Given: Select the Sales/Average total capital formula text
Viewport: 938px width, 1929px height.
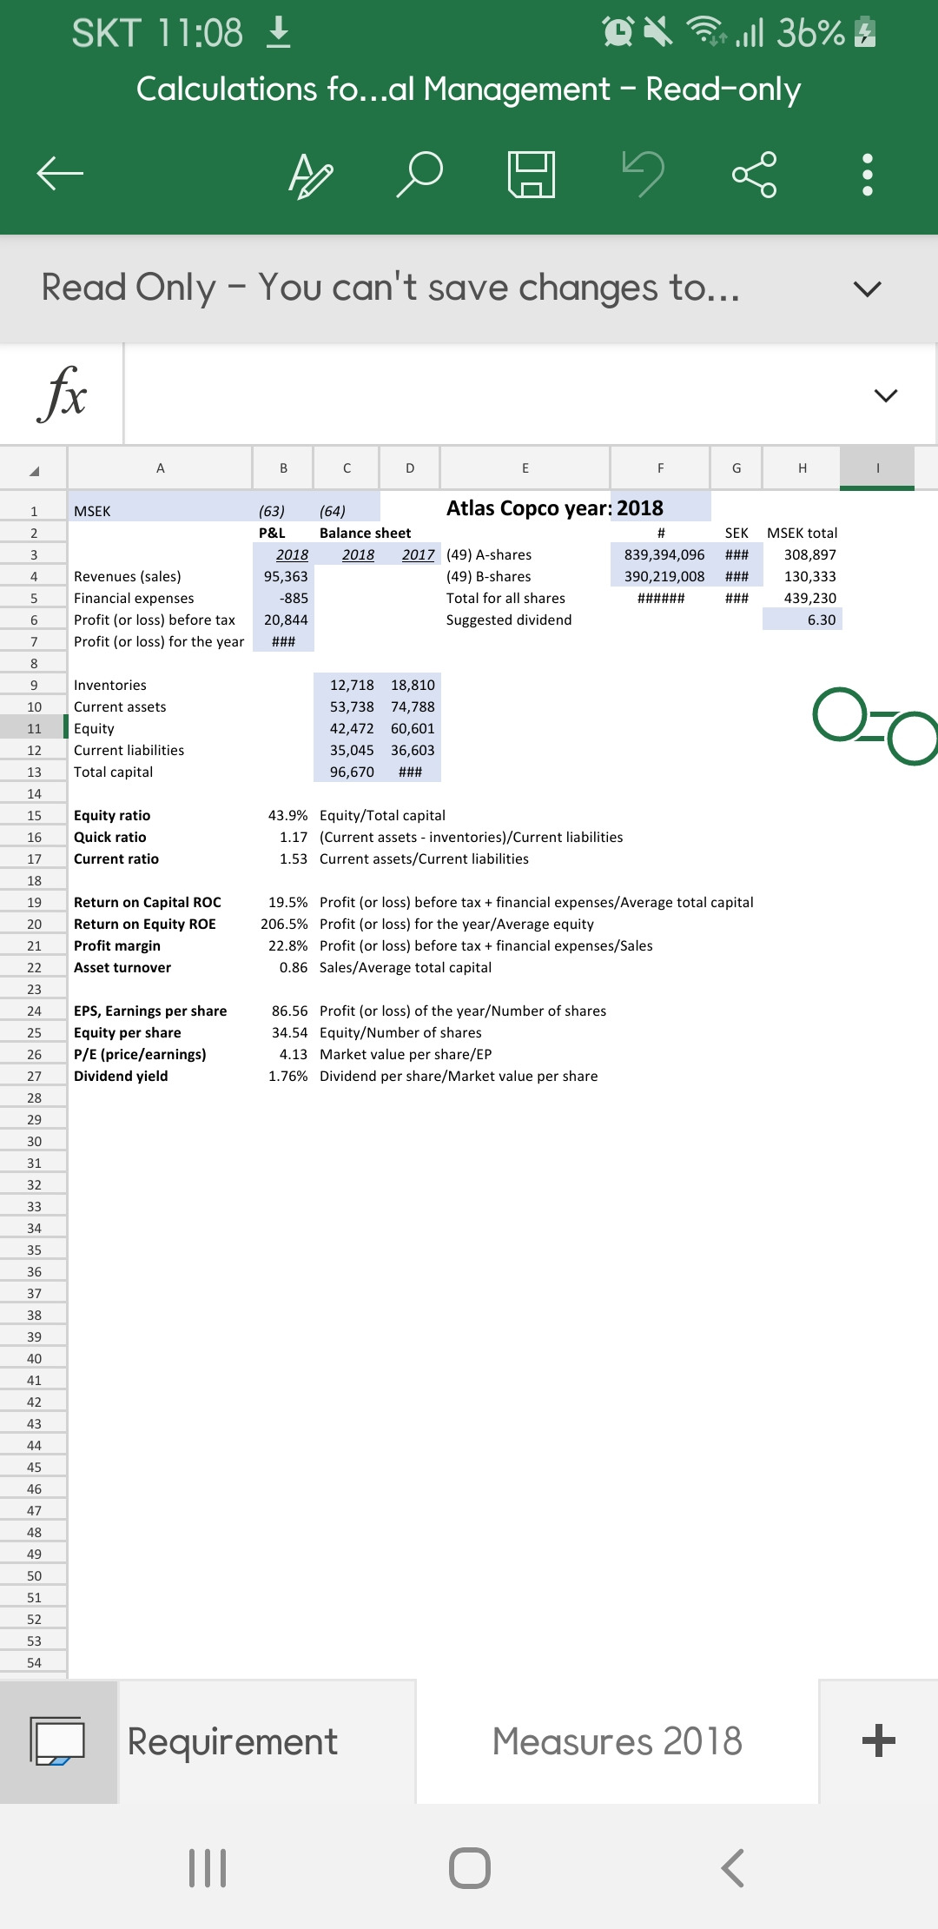Looking at the screenshot, I should point(406,967).
